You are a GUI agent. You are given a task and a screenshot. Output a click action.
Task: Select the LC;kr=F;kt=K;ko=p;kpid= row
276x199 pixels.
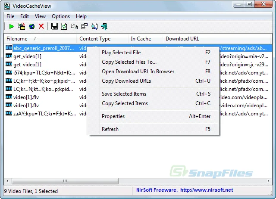click(44, 81)
